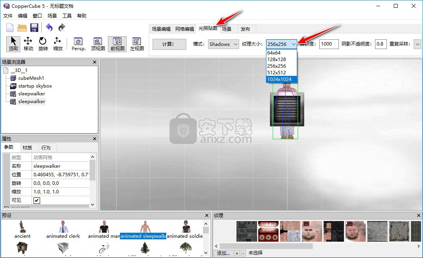Select the __3D__1 root node
The image size is (423, 258).
[x=19, y=70]
